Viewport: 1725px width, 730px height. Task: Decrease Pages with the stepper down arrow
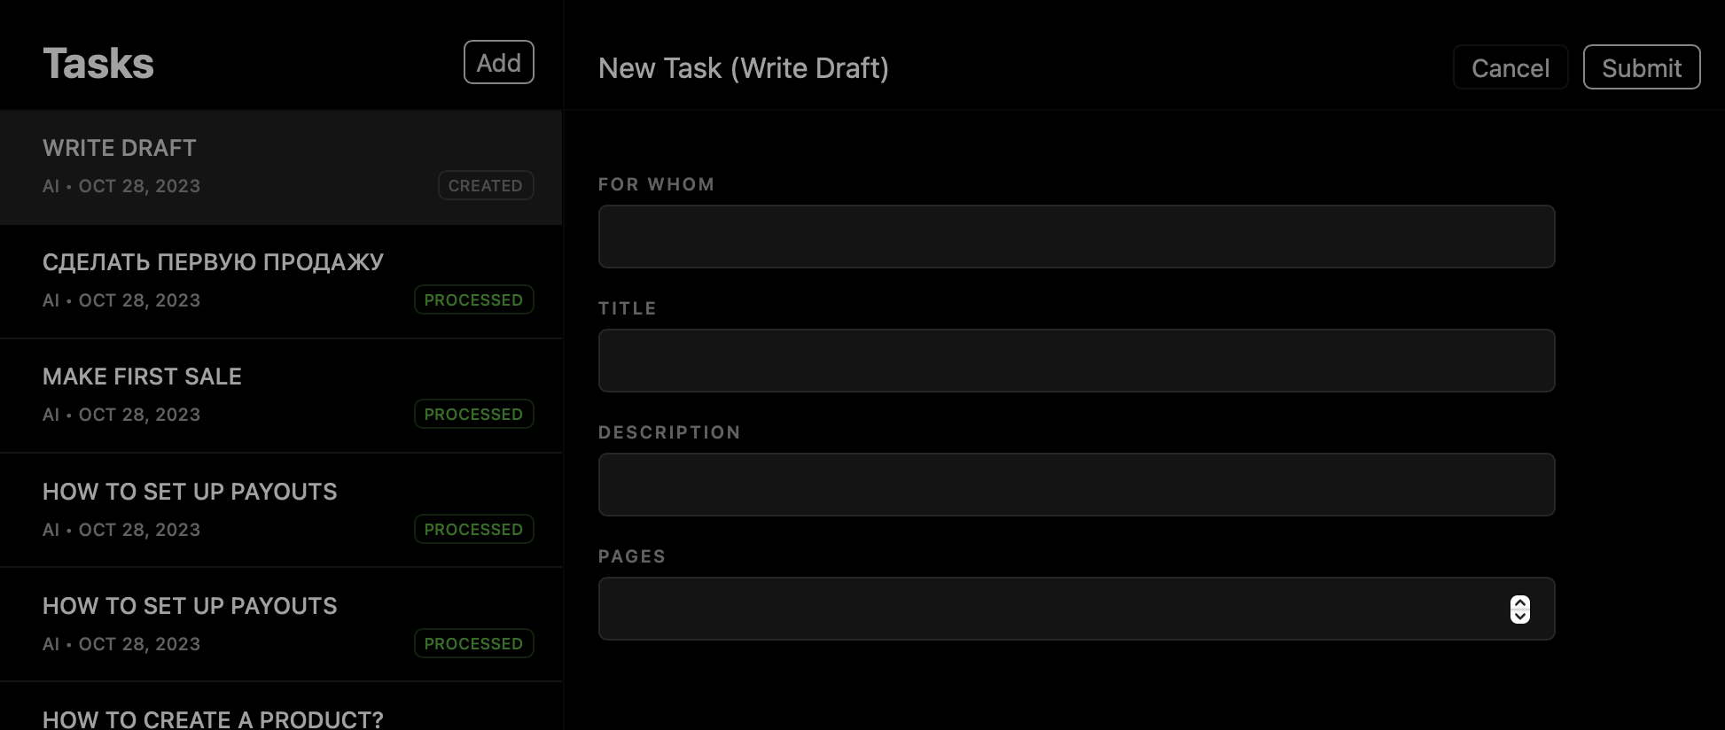1519,616
